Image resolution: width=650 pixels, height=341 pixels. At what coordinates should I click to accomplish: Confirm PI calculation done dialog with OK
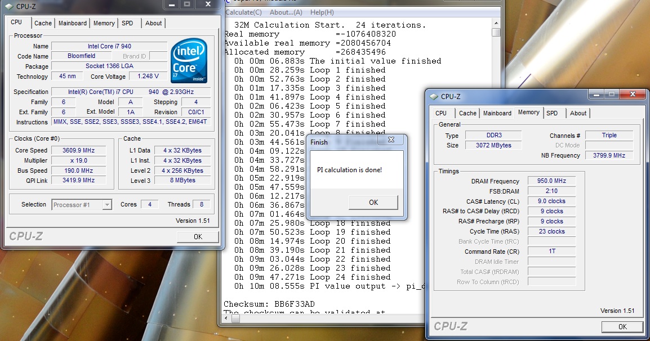tap(373, 202)
